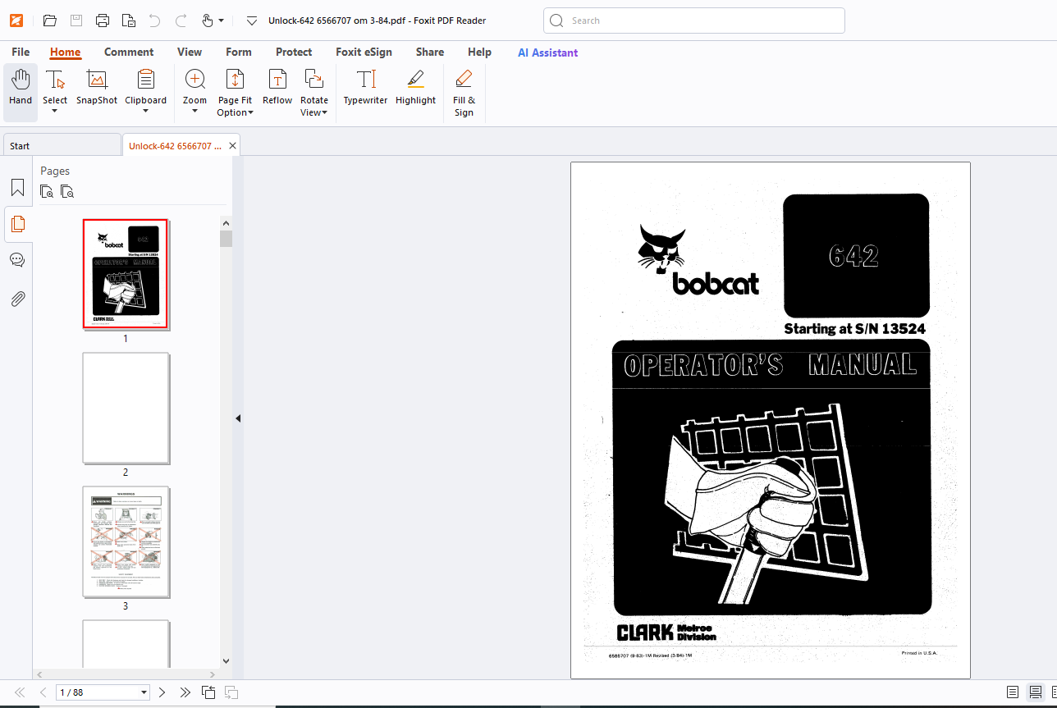Viewport: 1057px width, 708px height.
Task: Close the Unlock-642 6566707 document tab
Action: (x=232, y=146)
